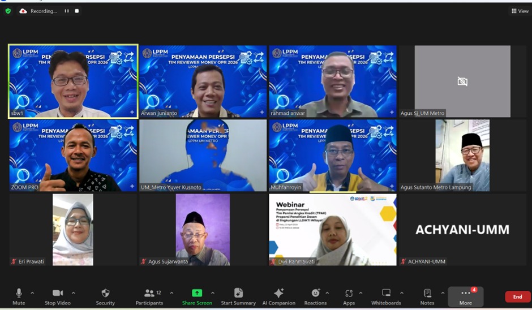Open the View layout menu

520,11
